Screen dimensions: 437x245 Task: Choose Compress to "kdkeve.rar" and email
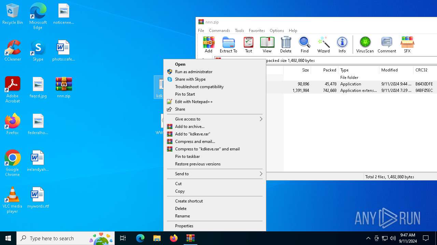pyautogui.click(x=215, y=149)
